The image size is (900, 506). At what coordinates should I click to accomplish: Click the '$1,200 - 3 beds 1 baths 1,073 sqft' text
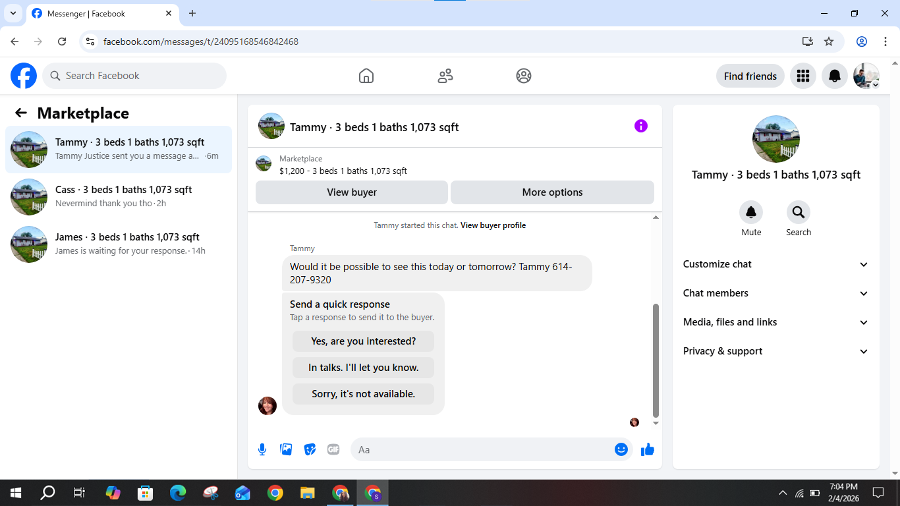click(x=343, y=171)
